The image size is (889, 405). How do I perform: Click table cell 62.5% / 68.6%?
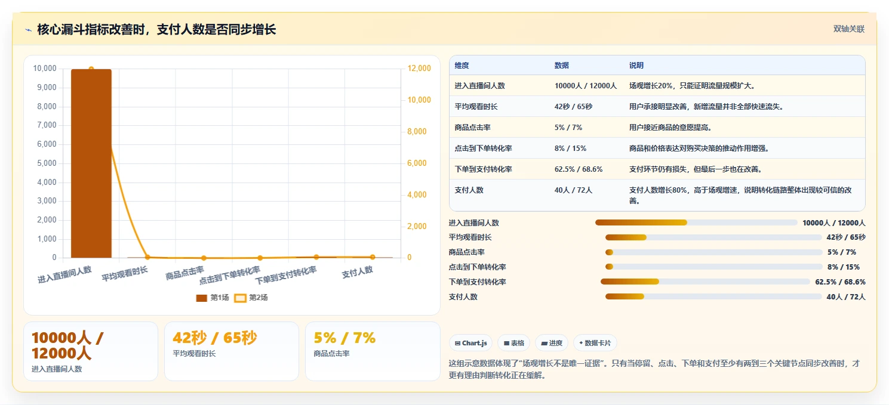[x=579, y=169]
